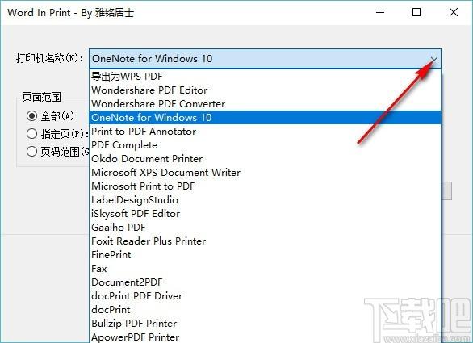Close the Word In Print window
This screenshot has height=343, width=473.
454,12
